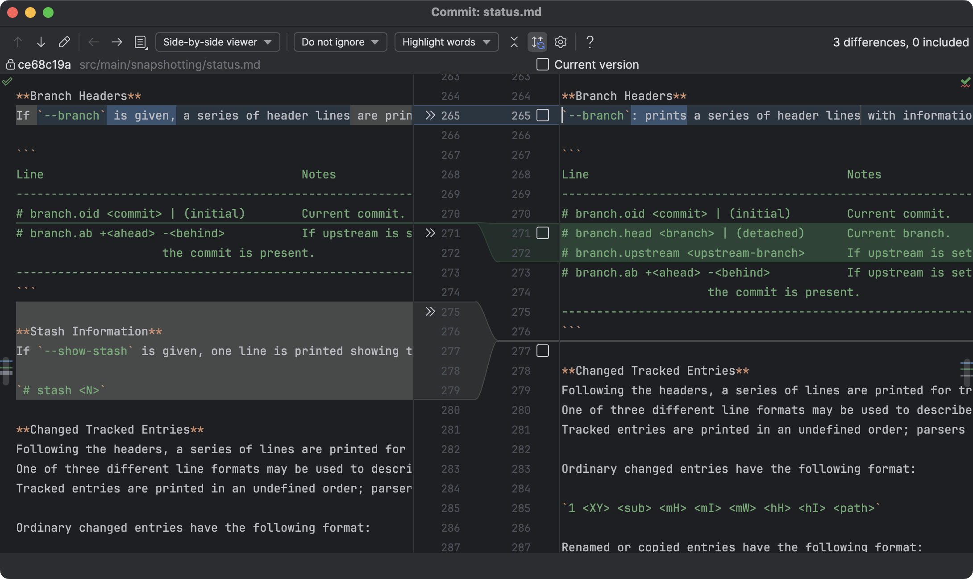Image resolution: width=973 pixels, height=579 pixels.
Task: Click the src/main/snapshotting/status.md path
Action: pos(170,64)
